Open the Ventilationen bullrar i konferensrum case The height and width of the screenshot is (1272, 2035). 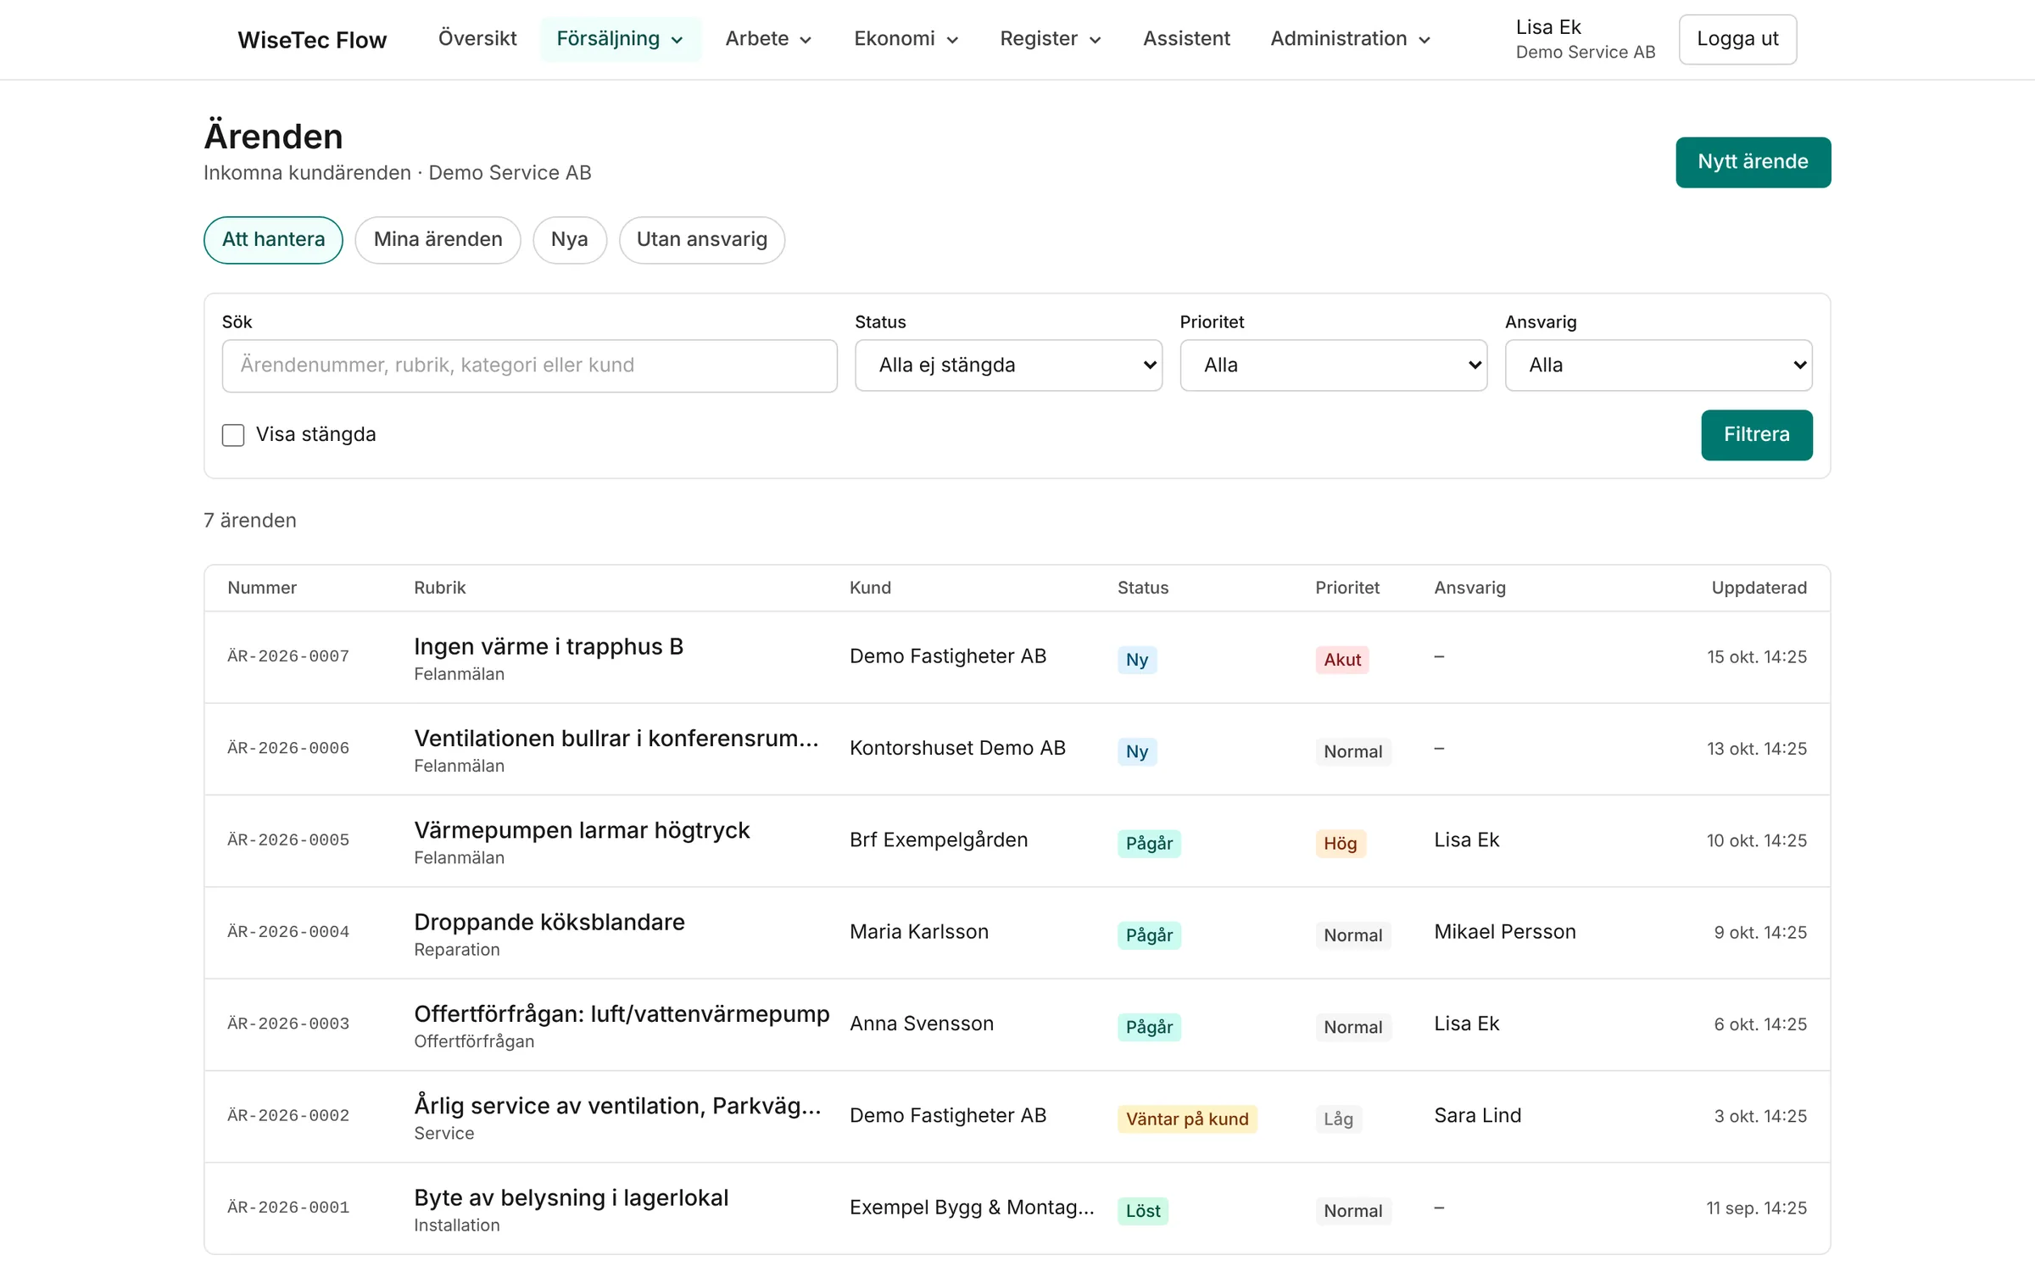click(x=616, y=739)
